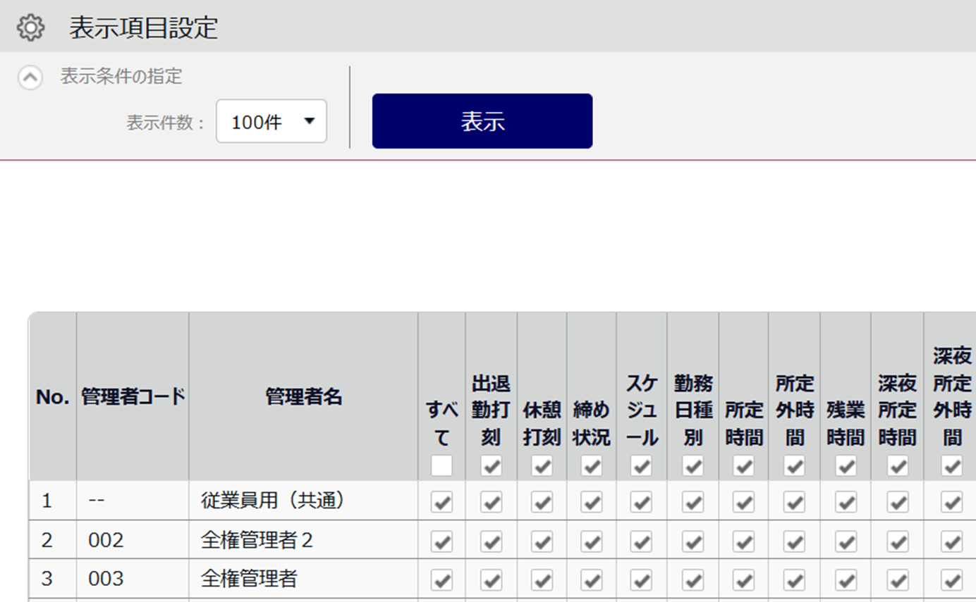Toggle the 勤務日種別 header checkbox
Screen dimensions: 976x602
[x=693, y=465]
